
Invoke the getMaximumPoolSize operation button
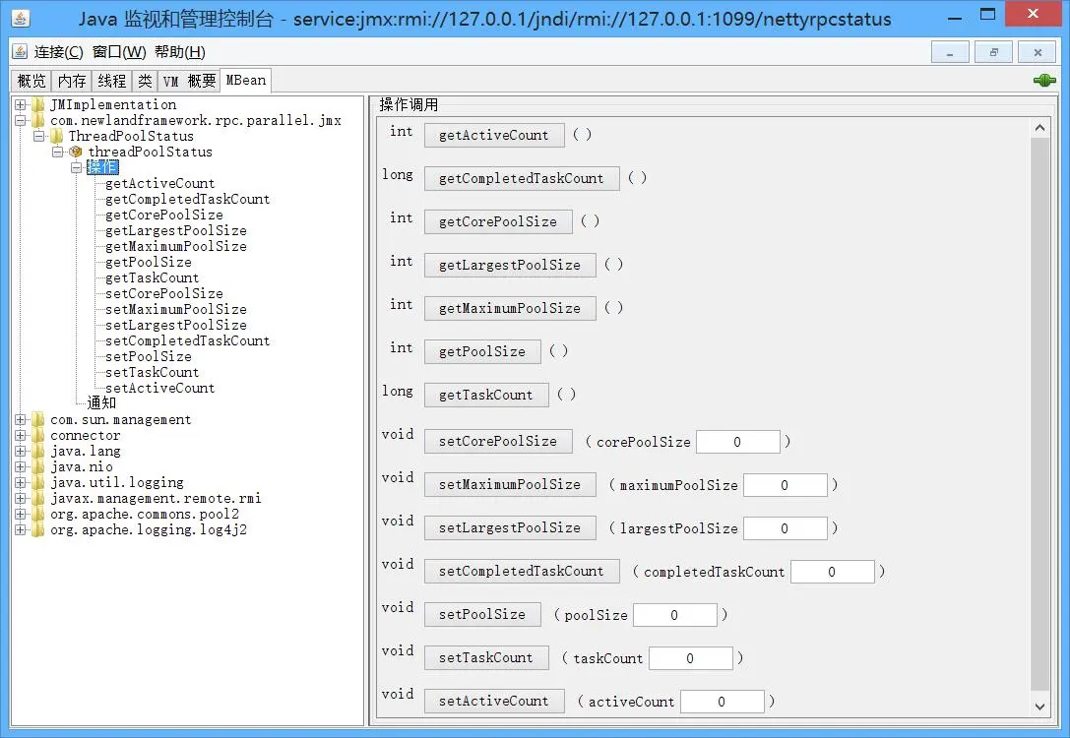click(x=510, y=308)
